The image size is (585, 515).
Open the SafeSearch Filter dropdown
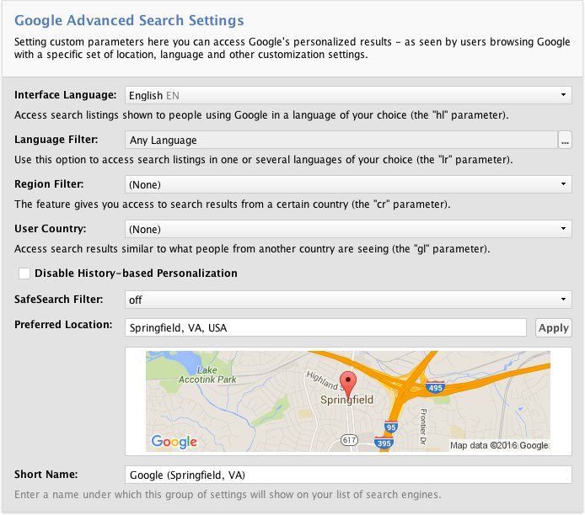(x=348, y=300)
